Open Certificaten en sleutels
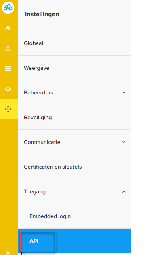 (75, 167)
